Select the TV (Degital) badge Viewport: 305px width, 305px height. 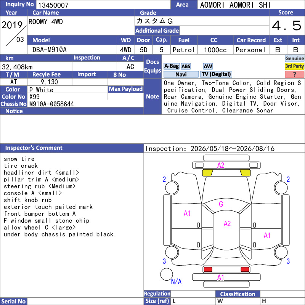(x=216, y=74)
